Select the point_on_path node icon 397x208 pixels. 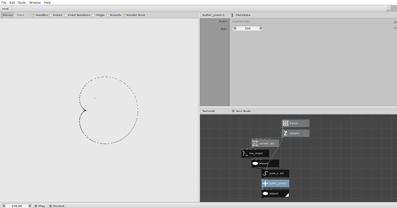(x=265, y=174)
